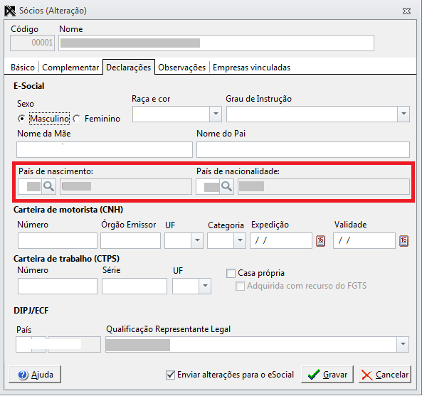
Task: Select the Masculino radio button
Action: pos(21,119)
